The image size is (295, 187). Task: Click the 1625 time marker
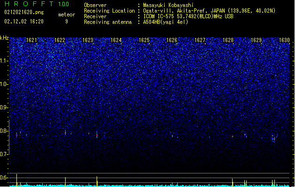tap(144, 40)
